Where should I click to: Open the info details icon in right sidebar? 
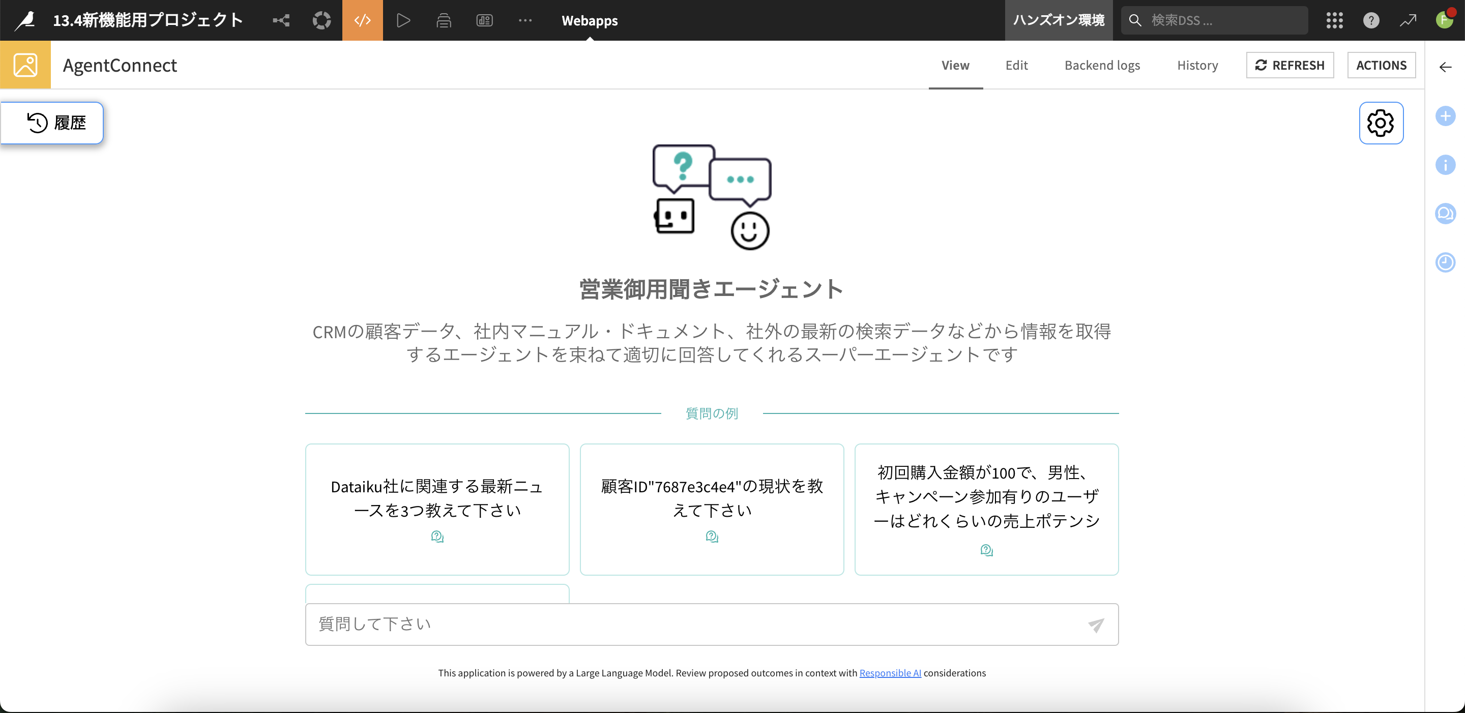pyautogui.click(x=1445, y=165)
